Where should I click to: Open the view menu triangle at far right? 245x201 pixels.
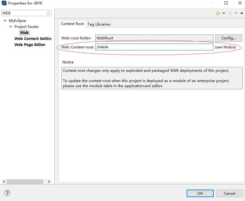tap(242, 13)
